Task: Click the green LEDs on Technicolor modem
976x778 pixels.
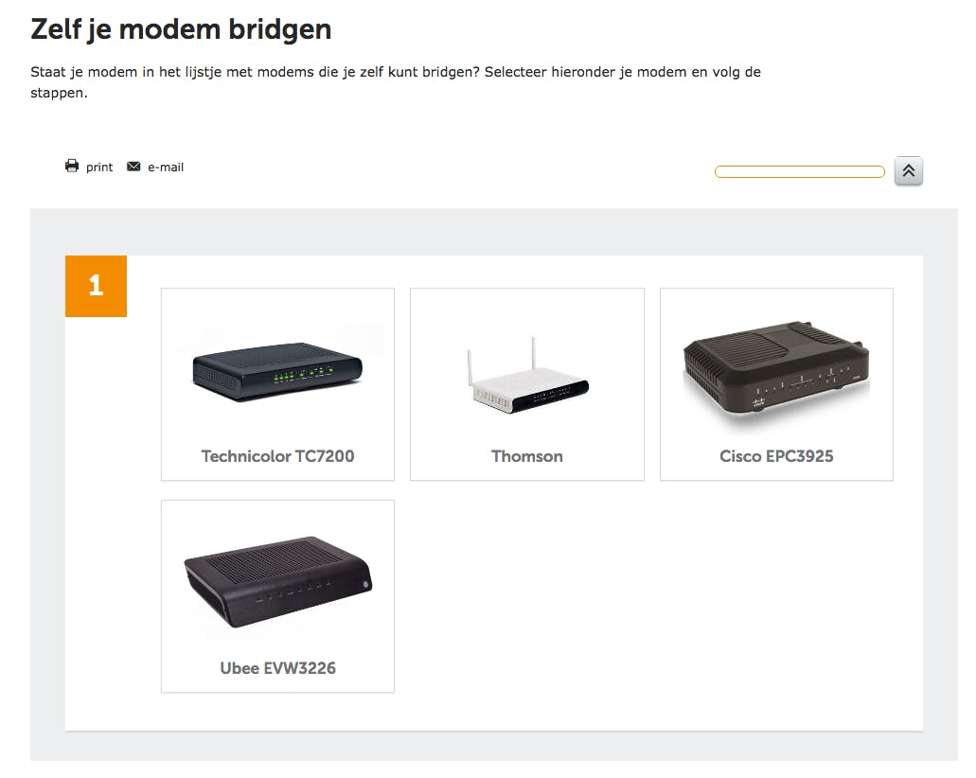Action: tap(299, 376)
